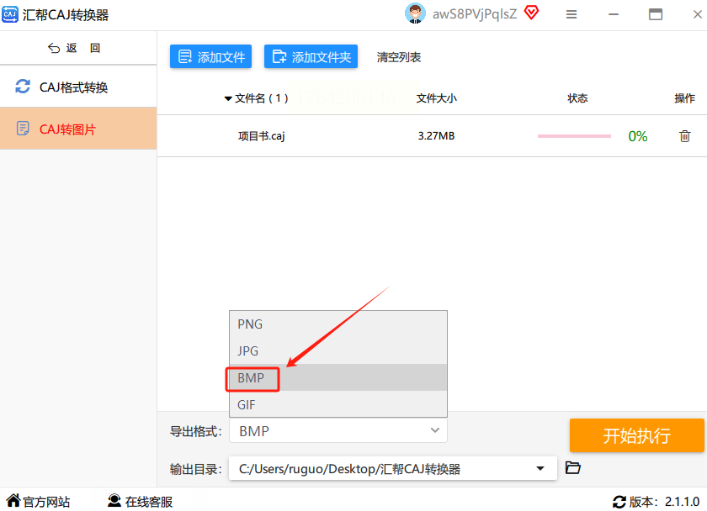
Task: Select the CAJ转图片 sidebar tab
Action: (x=78, y=129)
